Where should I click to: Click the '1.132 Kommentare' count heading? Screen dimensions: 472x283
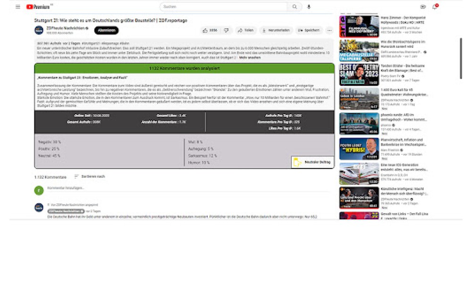pyautogui.click(x=51, y=177)
